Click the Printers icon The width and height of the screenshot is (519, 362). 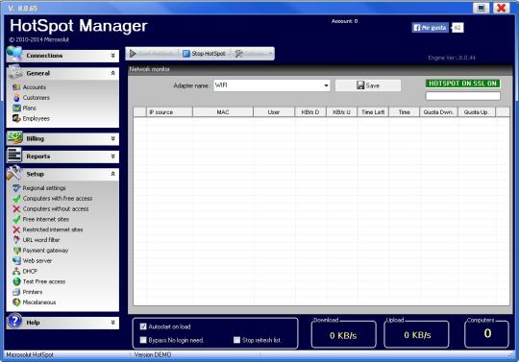point(16,292)
